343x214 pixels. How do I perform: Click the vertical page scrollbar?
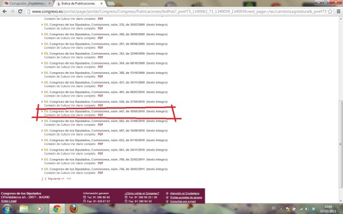[340, 104]
